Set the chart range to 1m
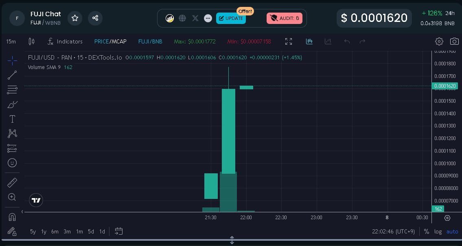This screenshot has height=246, width=462. pyautogui.click(x=79, y=232)
